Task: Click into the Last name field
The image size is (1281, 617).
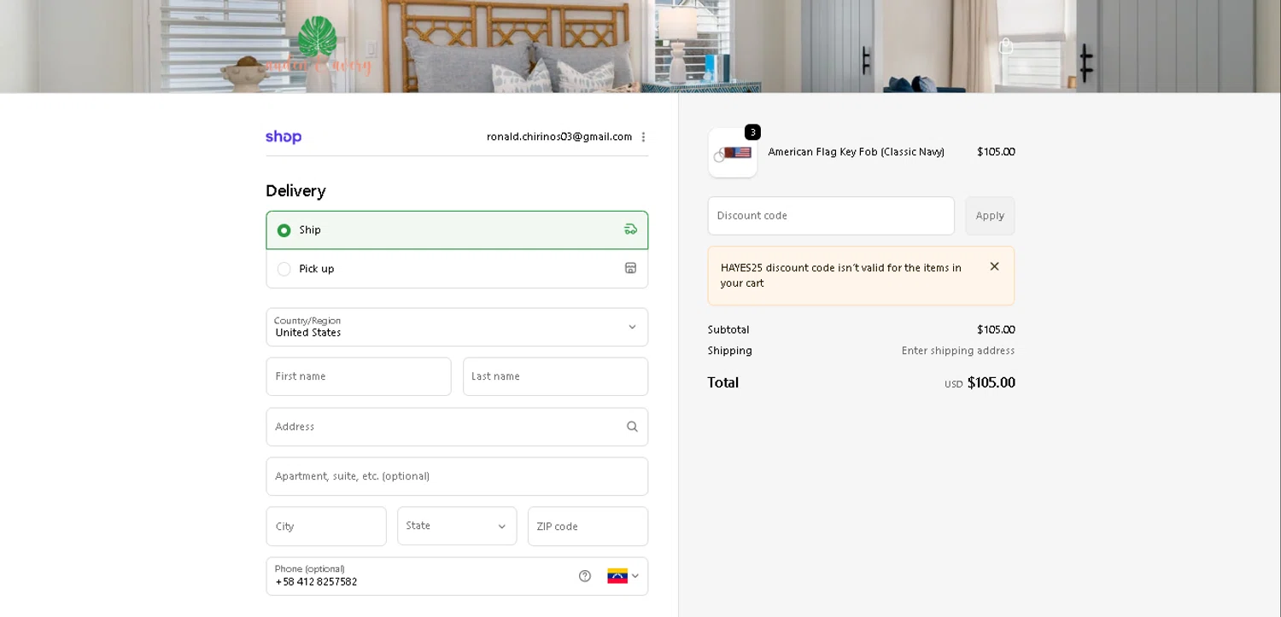Action: tap(555, 376)
